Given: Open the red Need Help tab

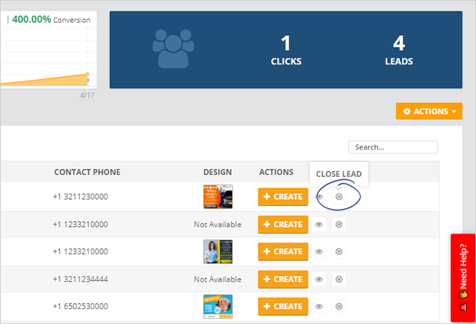Looking at the screenshot, I should click(x=463, y=278).
